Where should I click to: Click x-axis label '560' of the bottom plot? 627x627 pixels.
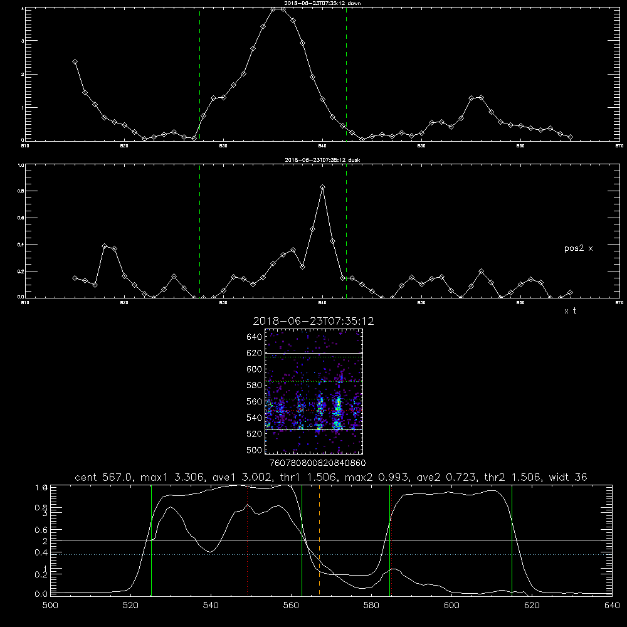pyautogui.click(x=291, y=606)
